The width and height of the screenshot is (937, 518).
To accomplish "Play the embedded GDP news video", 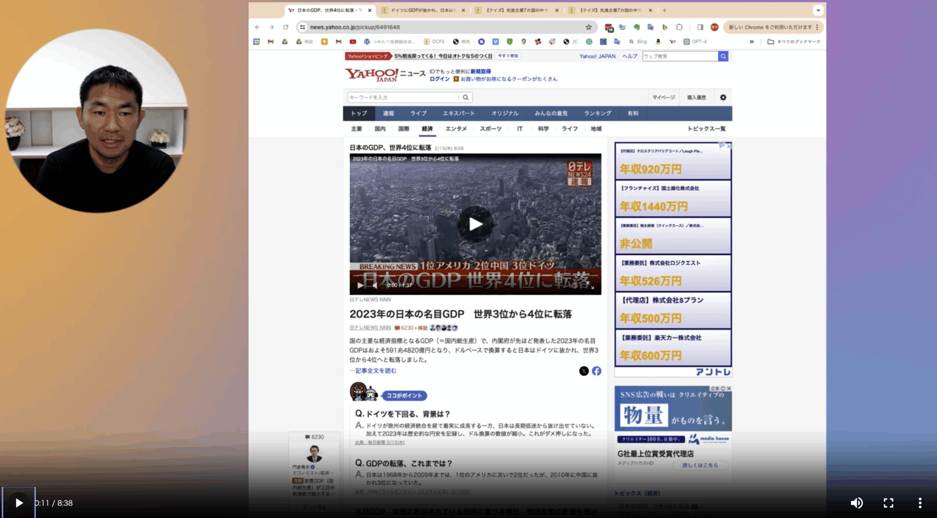I will pyautogui.click(x=475, y=224).
